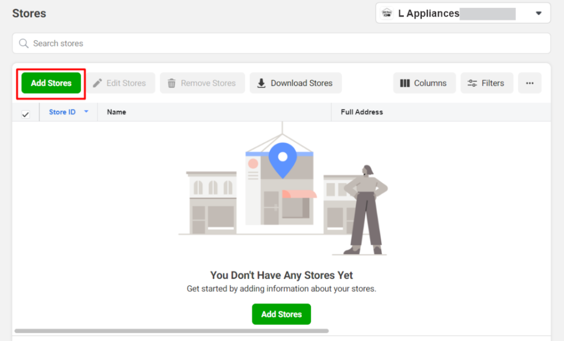Open the Filters button

pos(487,83)
